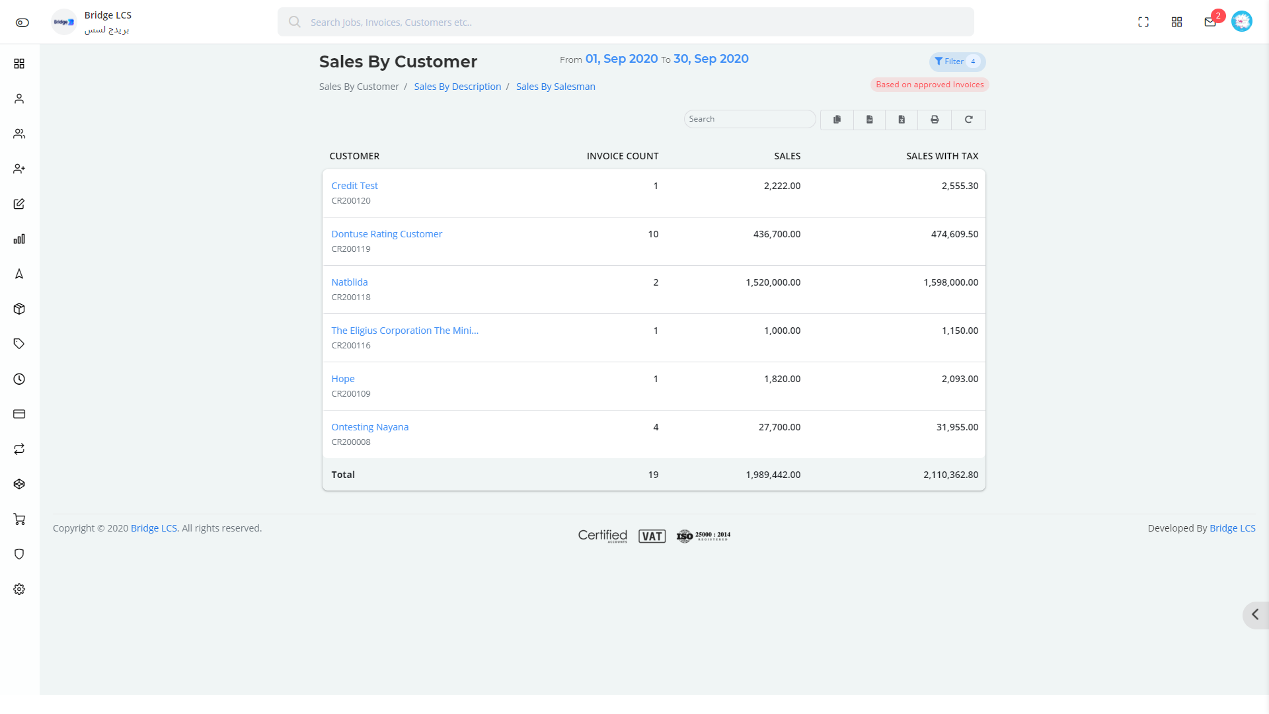Click the 'Based on approved Invoices' label
This screenshot has height=714, width=1269.
(x=929, y=85)
